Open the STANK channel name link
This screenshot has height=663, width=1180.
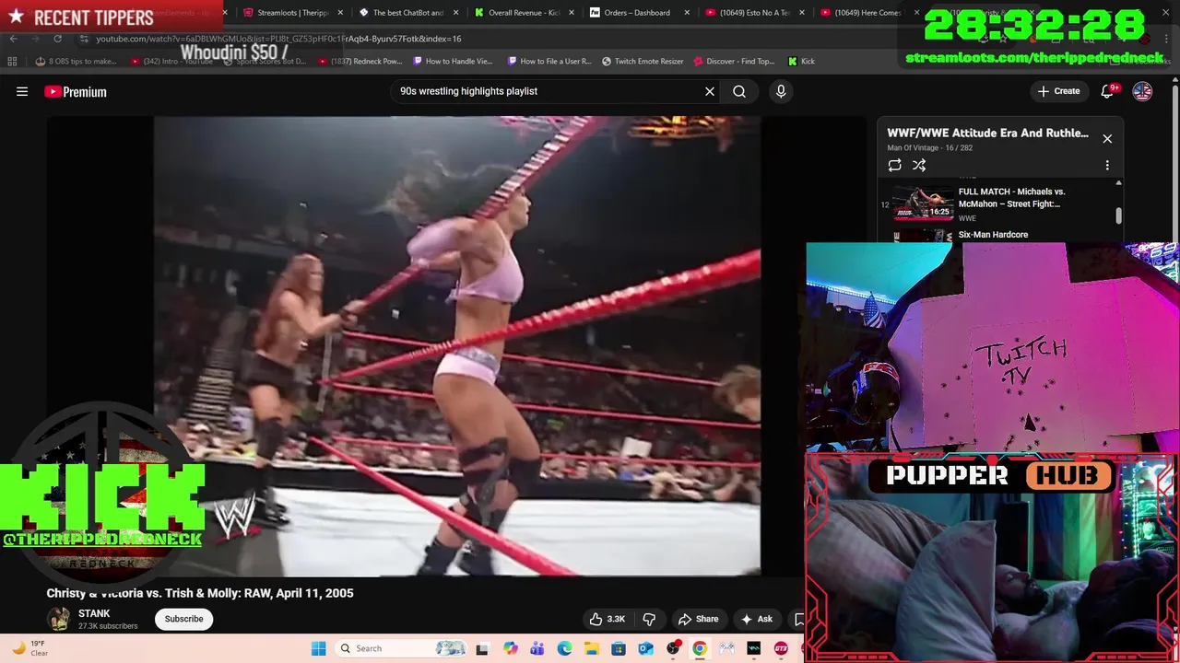(x=94, y=613)
